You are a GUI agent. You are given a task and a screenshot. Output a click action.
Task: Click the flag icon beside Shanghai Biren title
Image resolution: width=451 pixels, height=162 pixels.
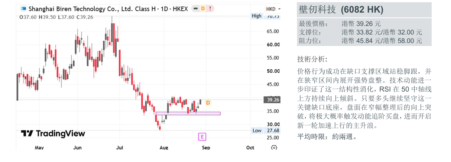coord(23,9)
